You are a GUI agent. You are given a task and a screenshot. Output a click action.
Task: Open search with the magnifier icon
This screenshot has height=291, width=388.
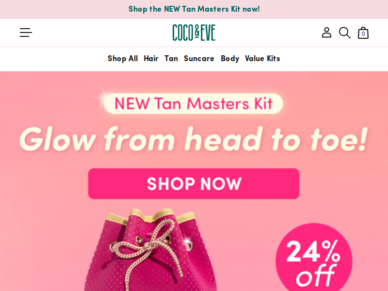coord(345,32)
